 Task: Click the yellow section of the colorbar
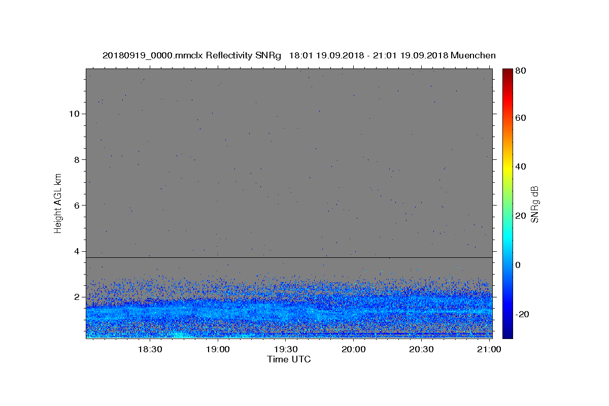point(507,166)
